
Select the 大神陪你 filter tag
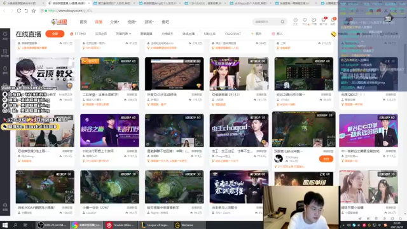167,34
